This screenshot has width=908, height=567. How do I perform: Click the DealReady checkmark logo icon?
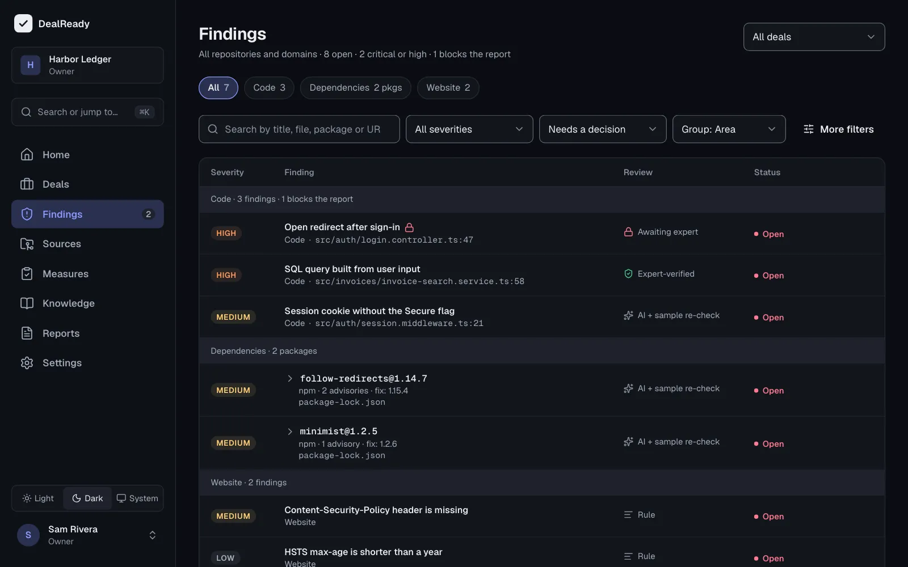coord(23,23)
